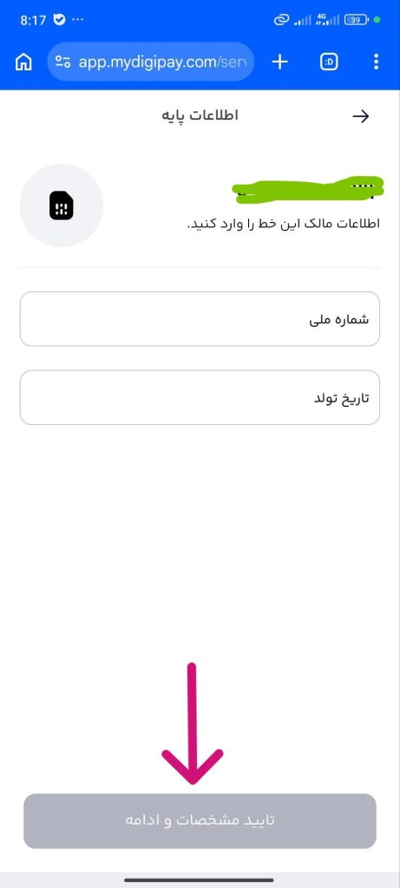Viewport: 400px width, 888px height.
Task: Open a new tab with plus icon
Action: [280, 62]
